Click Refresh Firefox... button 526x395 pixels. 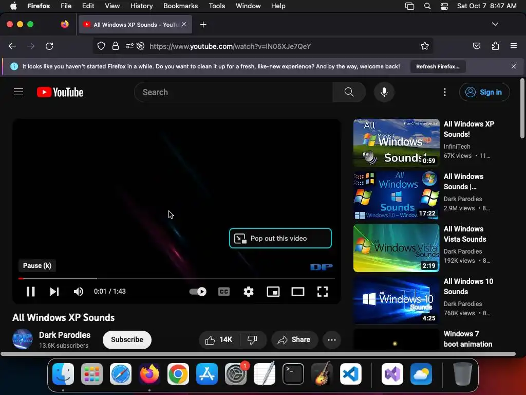[x=438, y=66]
